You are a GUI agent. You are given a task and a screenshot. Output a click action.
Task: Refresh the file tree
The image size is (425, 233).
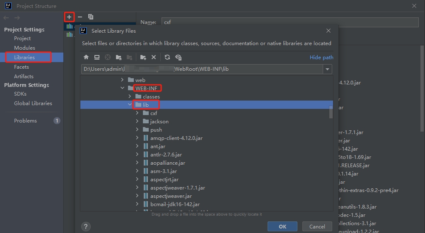167,57
